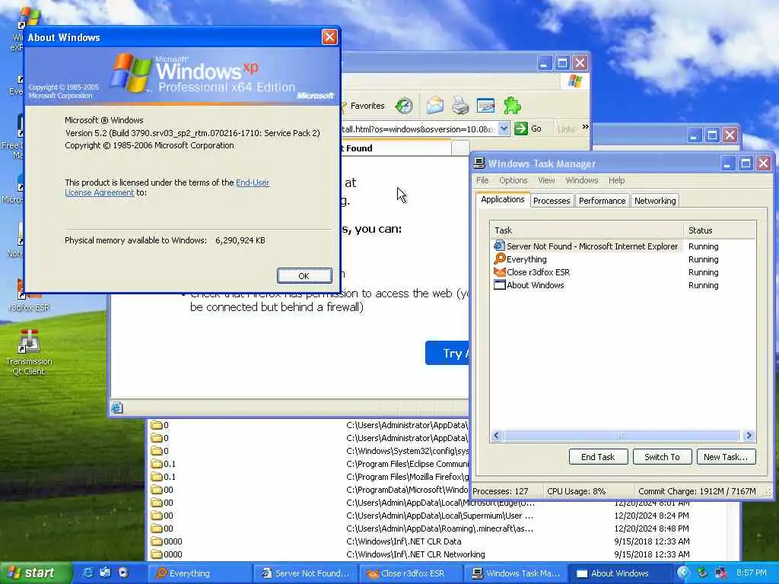Click Internet Explorer quick launch icon
Image resolution: width=779 pixels, height=584 pixels.
88,573
